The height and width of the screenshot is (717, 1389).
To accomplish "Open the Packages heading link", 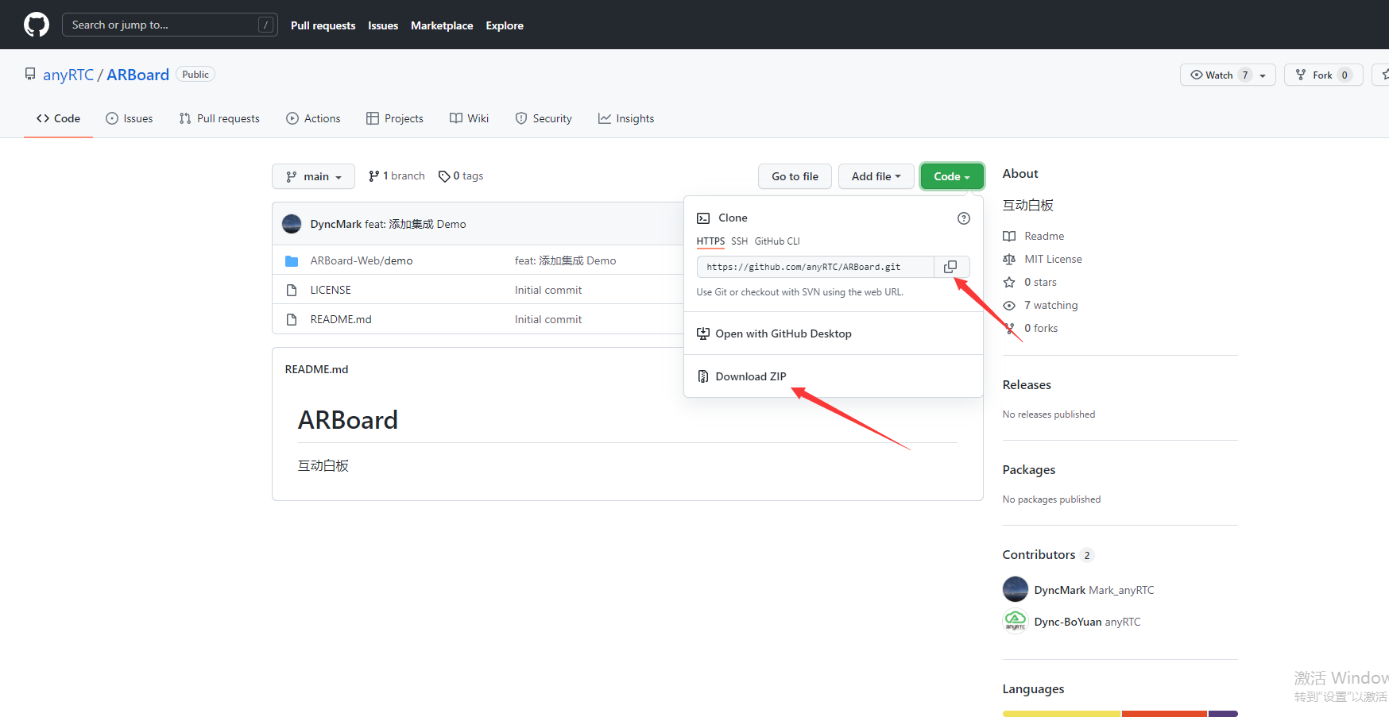I will click(x=1029, y=470).
